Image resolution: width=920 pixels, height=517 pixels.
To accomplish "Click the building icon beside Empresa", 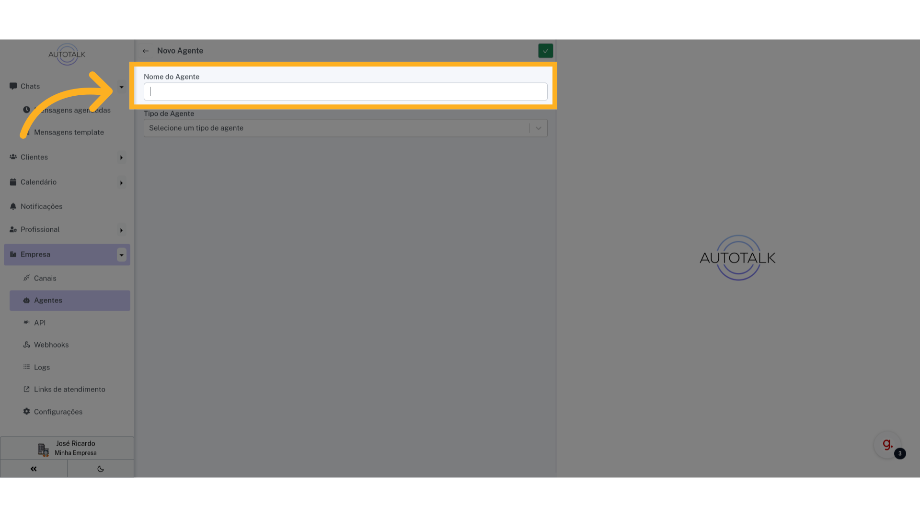I will click(13, 254).
